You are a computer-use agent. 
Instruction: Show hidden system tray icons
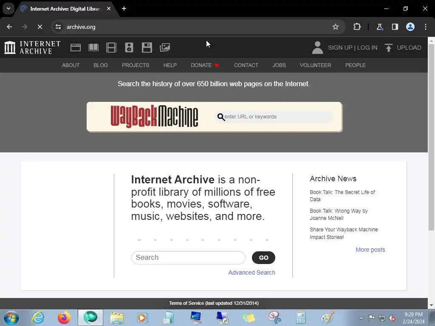tap(361, 318)
